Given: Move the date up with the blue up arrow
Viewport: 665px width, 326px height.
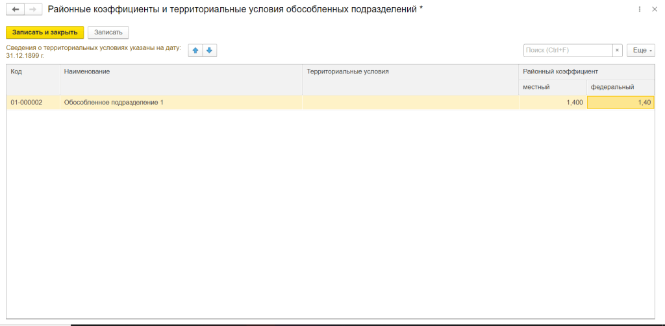Looking at the screenshot, I should (195, 51).
